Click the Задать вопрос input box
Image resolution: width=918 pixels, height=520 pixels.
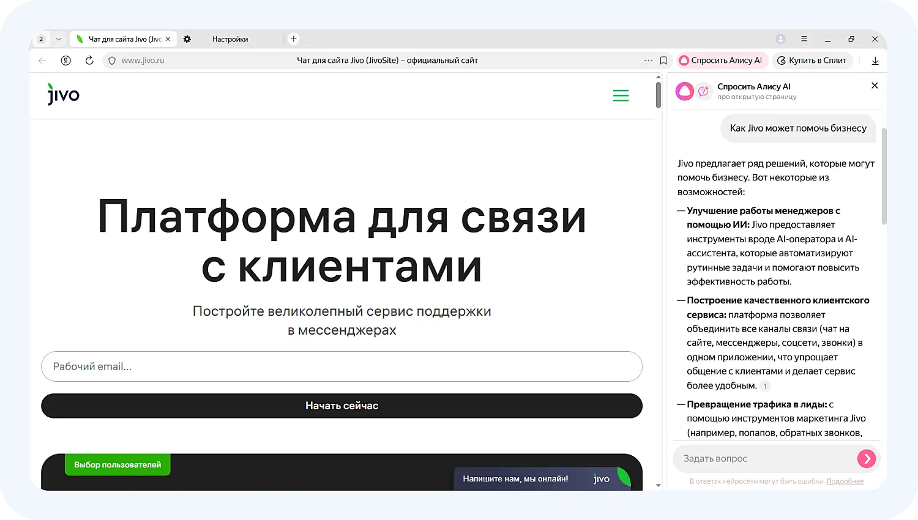coord(753,458)
